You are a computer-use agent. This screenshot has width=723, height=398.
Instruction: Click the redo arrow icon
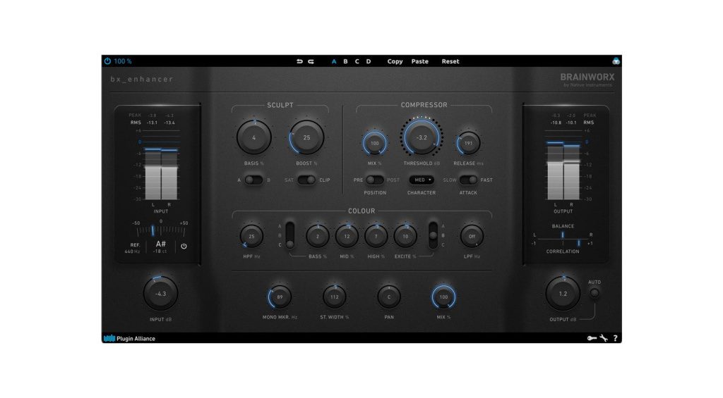(x=311, y=61)
